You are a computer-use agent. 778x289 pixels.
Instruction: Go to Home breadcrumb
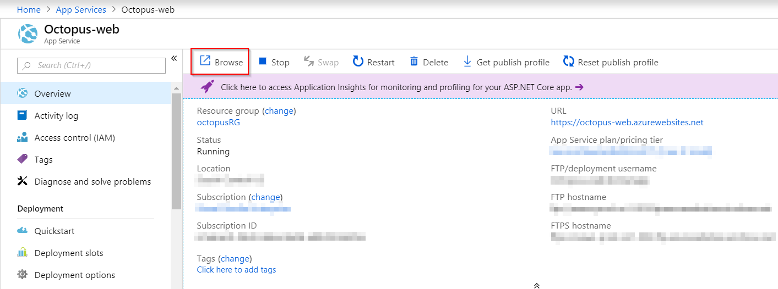point(29,10)
